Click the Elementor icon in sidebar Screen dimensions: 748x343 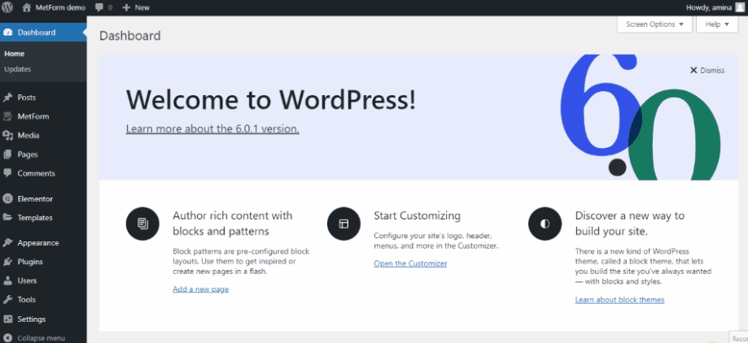(x=7, y=198)
